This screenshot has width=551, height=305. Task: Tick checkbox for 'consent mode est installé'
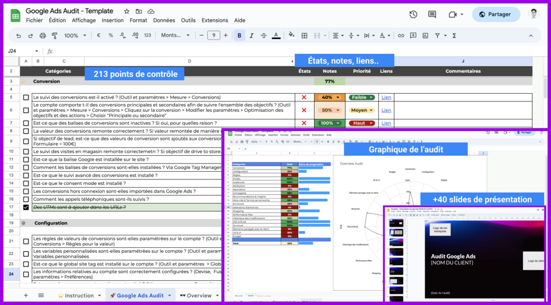pos(26,183)
